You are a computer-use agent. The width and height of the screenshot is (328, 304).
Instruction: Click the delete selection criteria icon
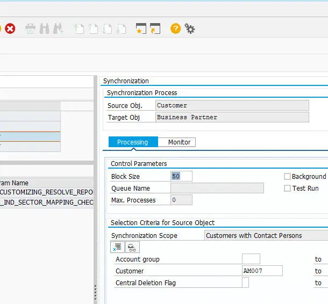pyautogui.click(x=117, y=247)
